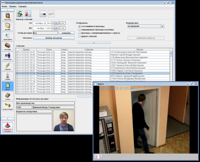Viewport: 200px width, 162px height.
Task: Open the персонал section in sidebar
Action: coord(8,16)
